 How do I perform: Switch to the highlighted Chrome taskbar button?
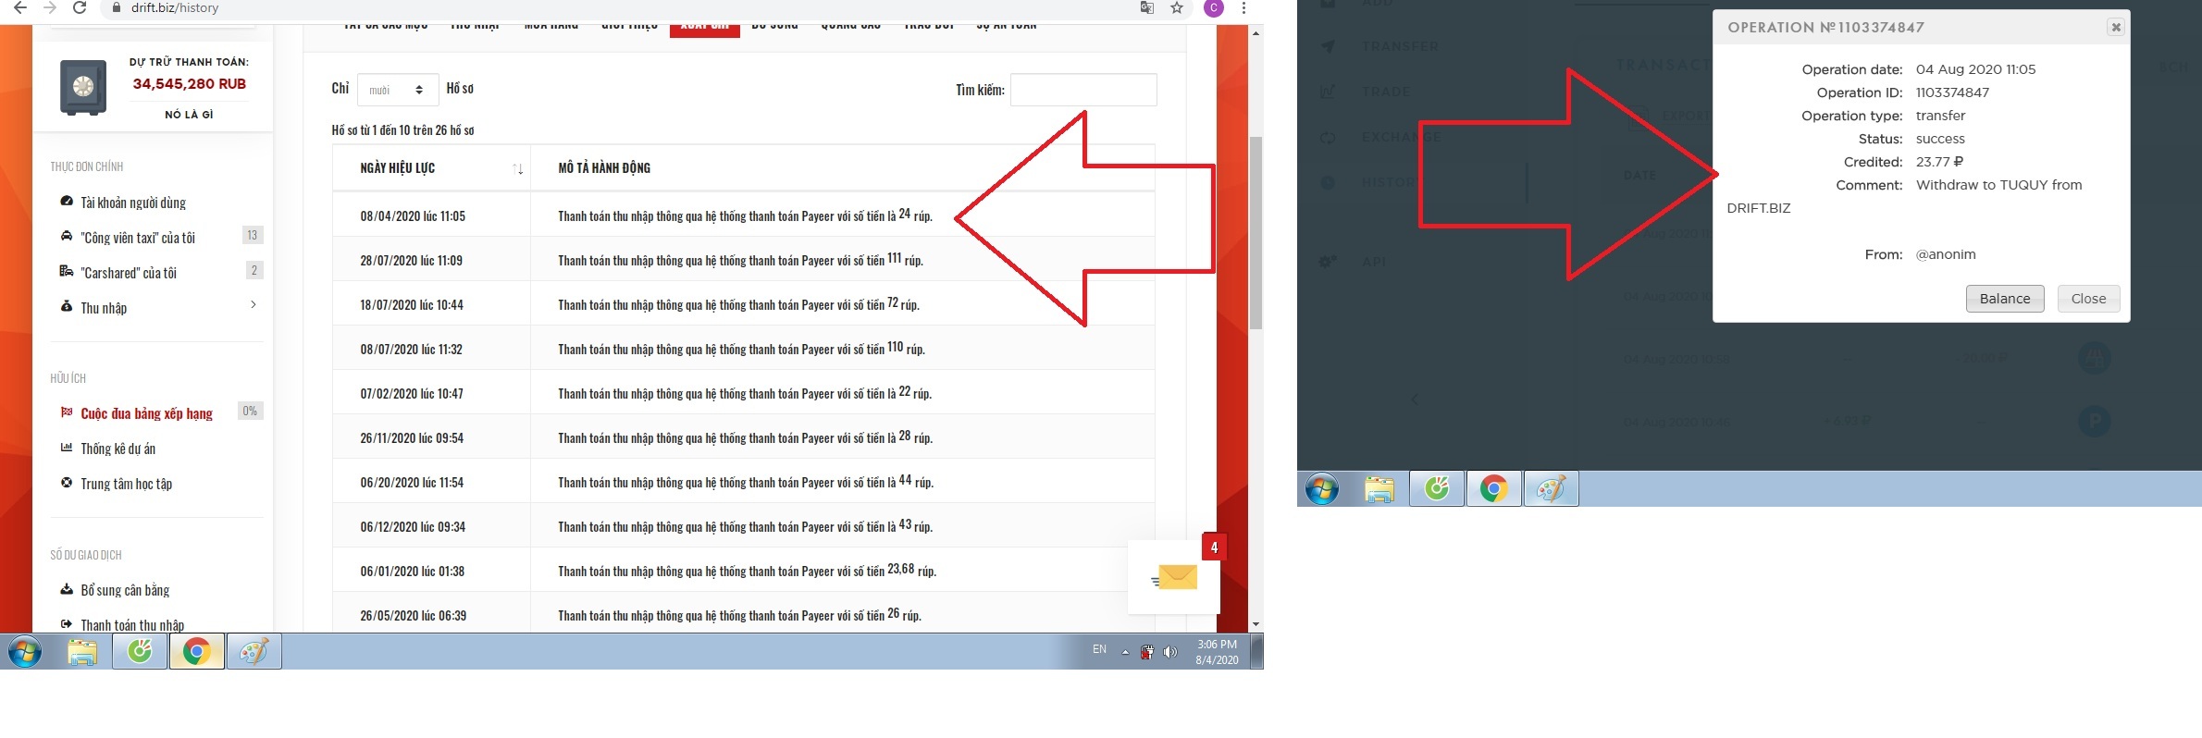[196, 651]
